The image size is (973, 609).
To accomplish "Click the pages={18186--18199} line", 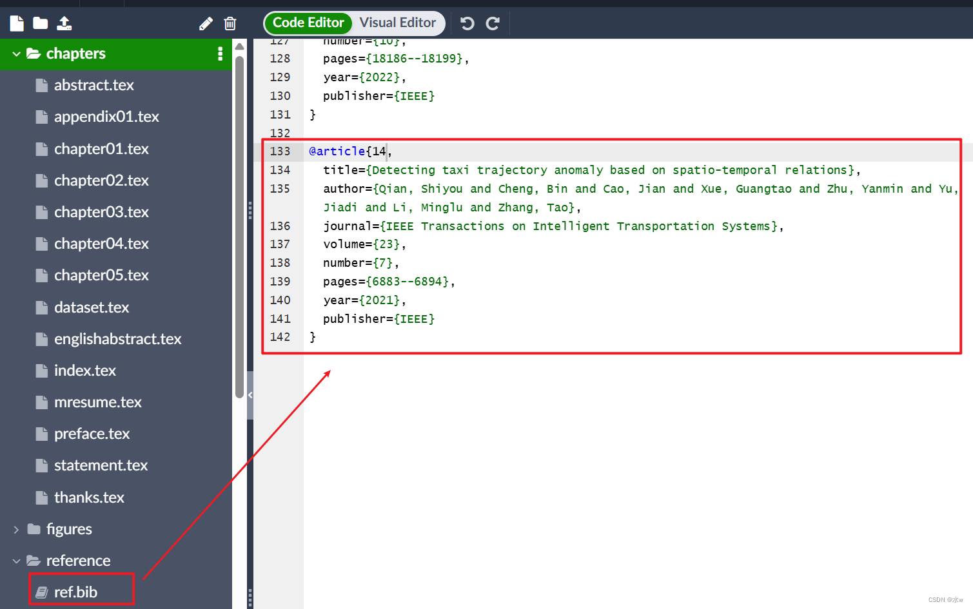I will pos(396,59).
